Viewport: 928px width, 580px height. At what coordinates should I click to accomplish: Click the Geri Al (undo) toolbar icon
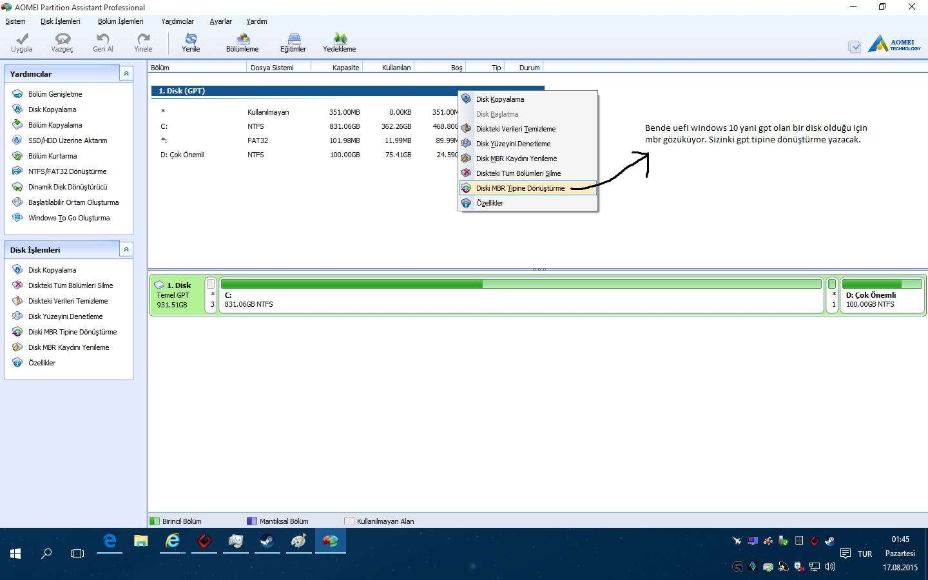pyautogui.click(x=102, y=39)
